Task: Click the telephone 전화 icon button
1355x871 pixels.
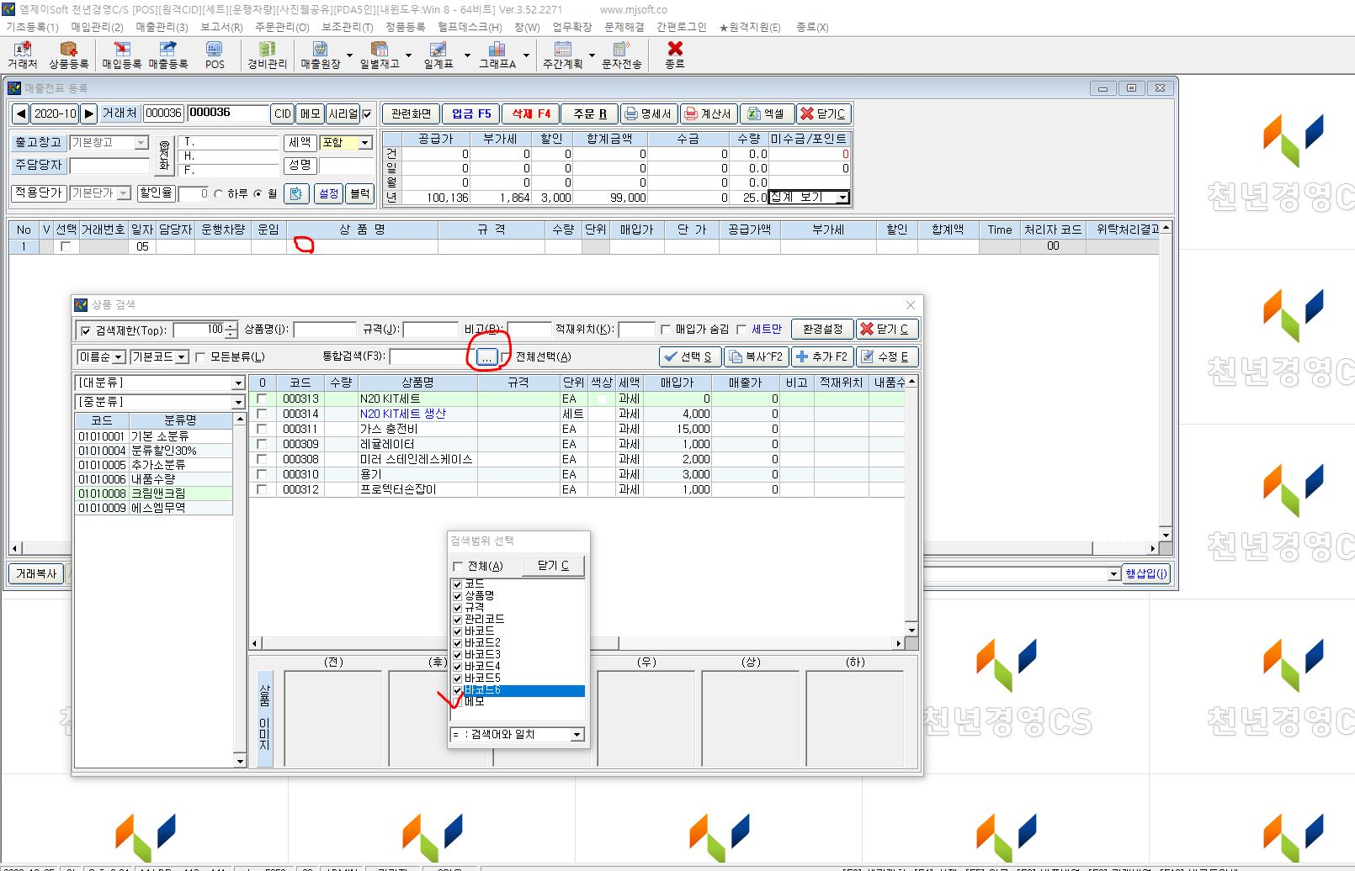Action: click(164, 156)
